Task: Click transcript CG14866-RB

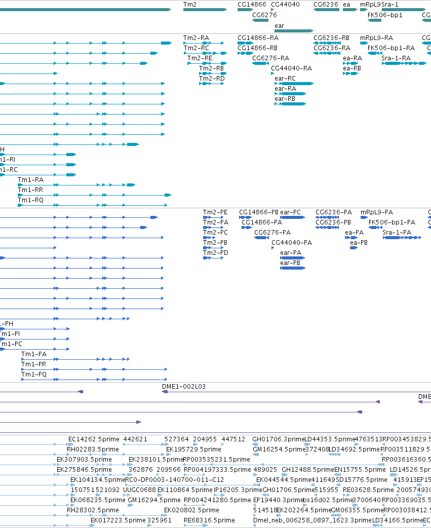Action: point(245,53)
